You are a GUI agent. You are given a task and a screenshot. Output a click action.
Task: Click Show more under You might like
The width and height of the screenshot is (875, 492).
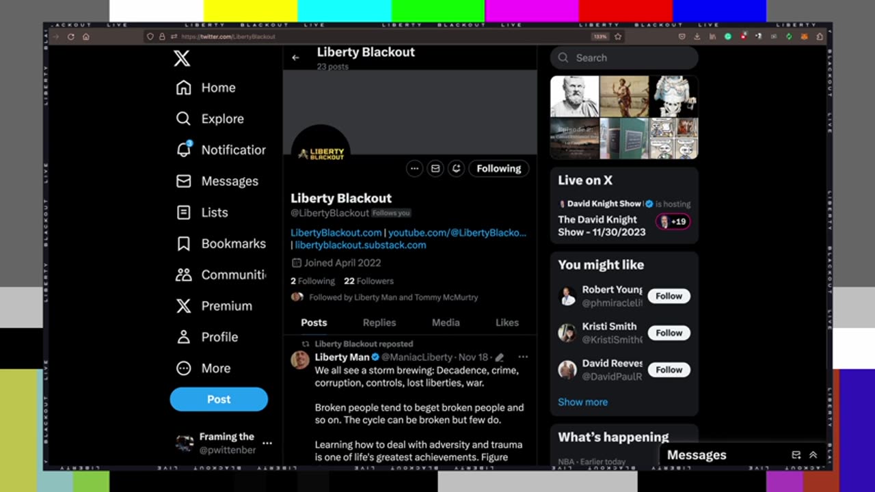tap(582, 402)
